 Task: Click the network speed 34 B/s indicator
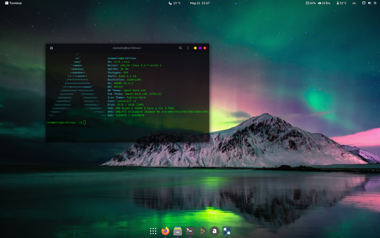pos(324,3)
